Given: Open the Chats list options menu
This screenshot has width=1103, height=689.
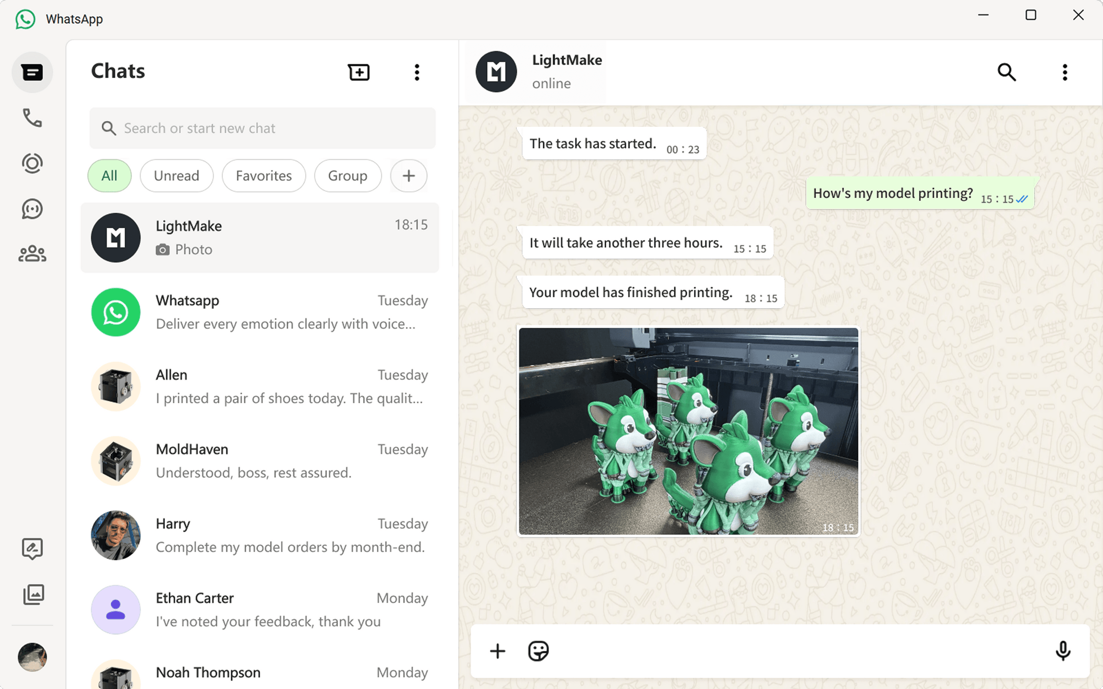Looking at the screenshot, I should coord(417,72).
